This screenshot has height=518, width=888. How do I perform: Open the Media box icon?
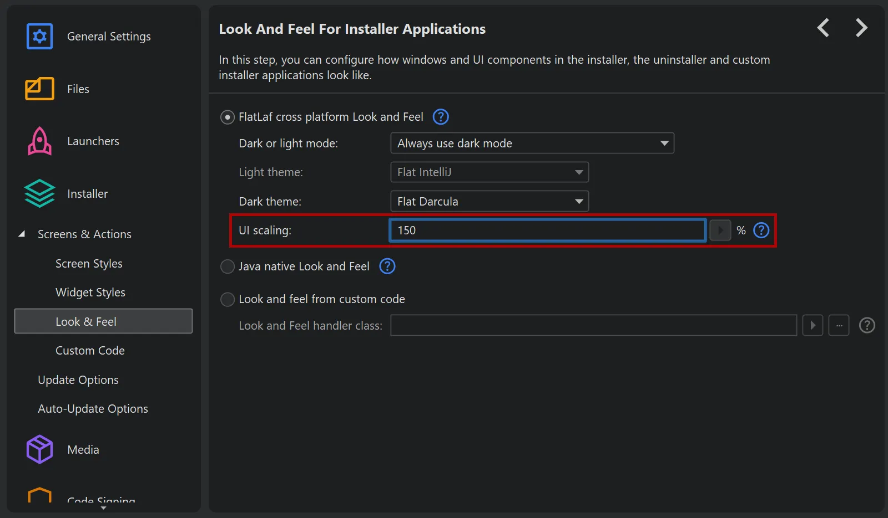pyautogui.click(x=39, y=449)
